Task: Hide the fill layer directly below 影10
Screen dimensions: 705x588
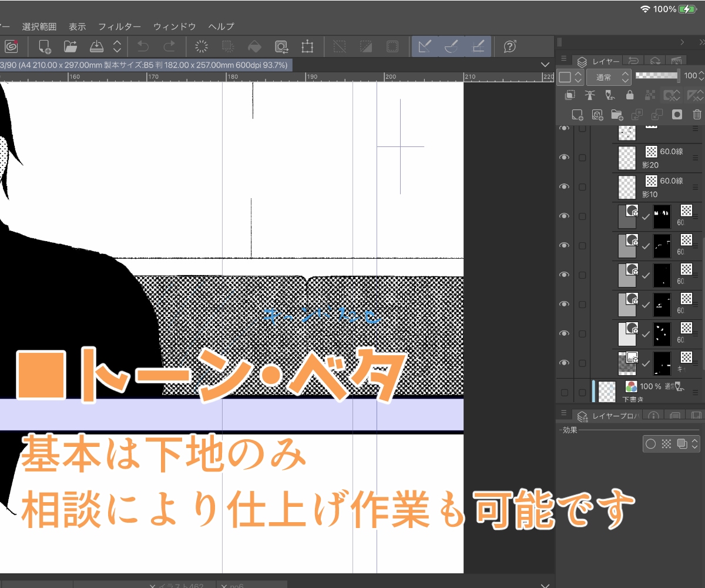Action: pos(565,216)
